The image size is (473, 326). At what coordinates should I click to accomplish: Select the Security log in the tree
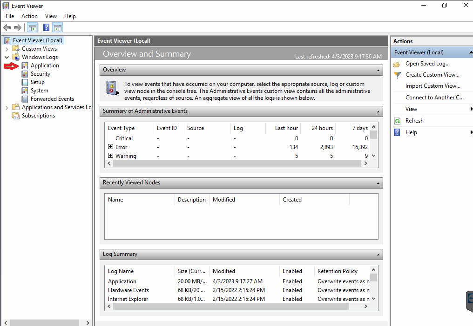tap(41, 73)
